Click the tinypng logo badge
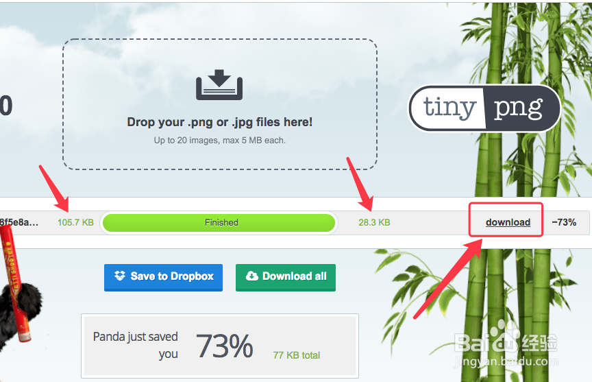 (x=485, y=108)
